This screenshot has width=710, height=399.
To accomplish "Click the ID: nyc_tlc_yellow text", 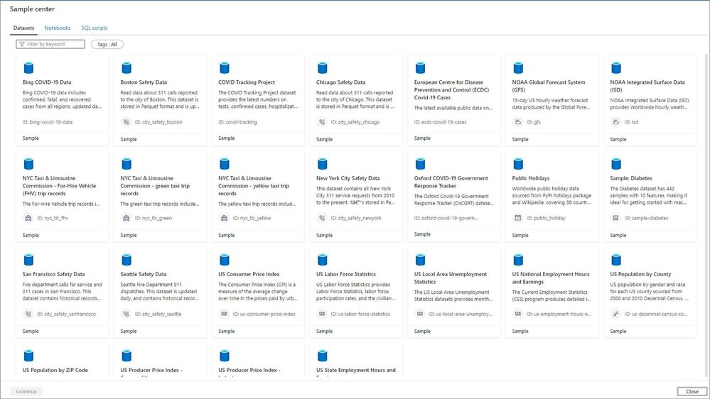I will [x=252, y=218].
